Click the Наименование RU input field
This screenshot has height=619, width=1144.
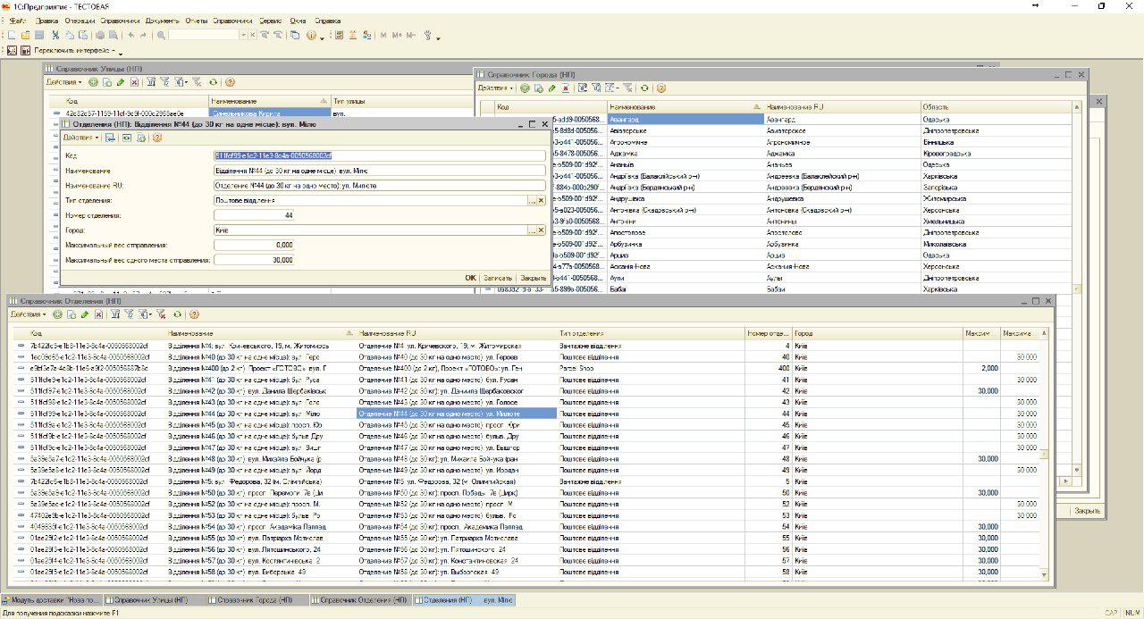pyautogui.click(x=380, y=186)
